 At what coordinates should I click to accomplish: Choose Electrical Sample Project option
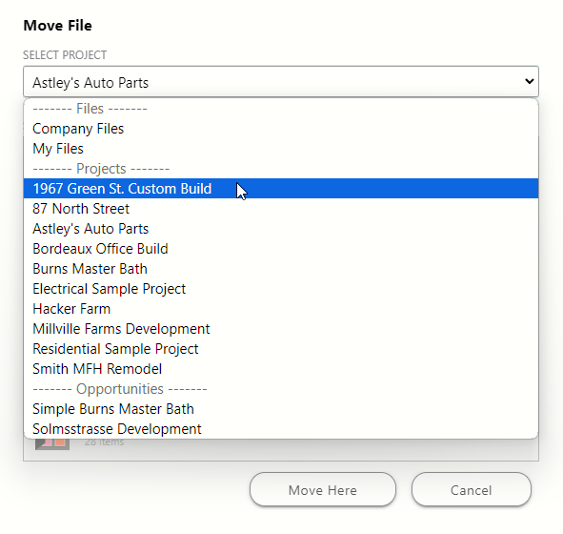281,289
